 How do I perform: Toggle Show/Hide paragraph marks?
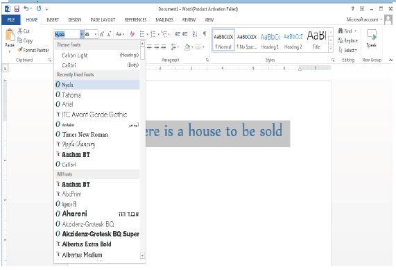click(205, 34)
